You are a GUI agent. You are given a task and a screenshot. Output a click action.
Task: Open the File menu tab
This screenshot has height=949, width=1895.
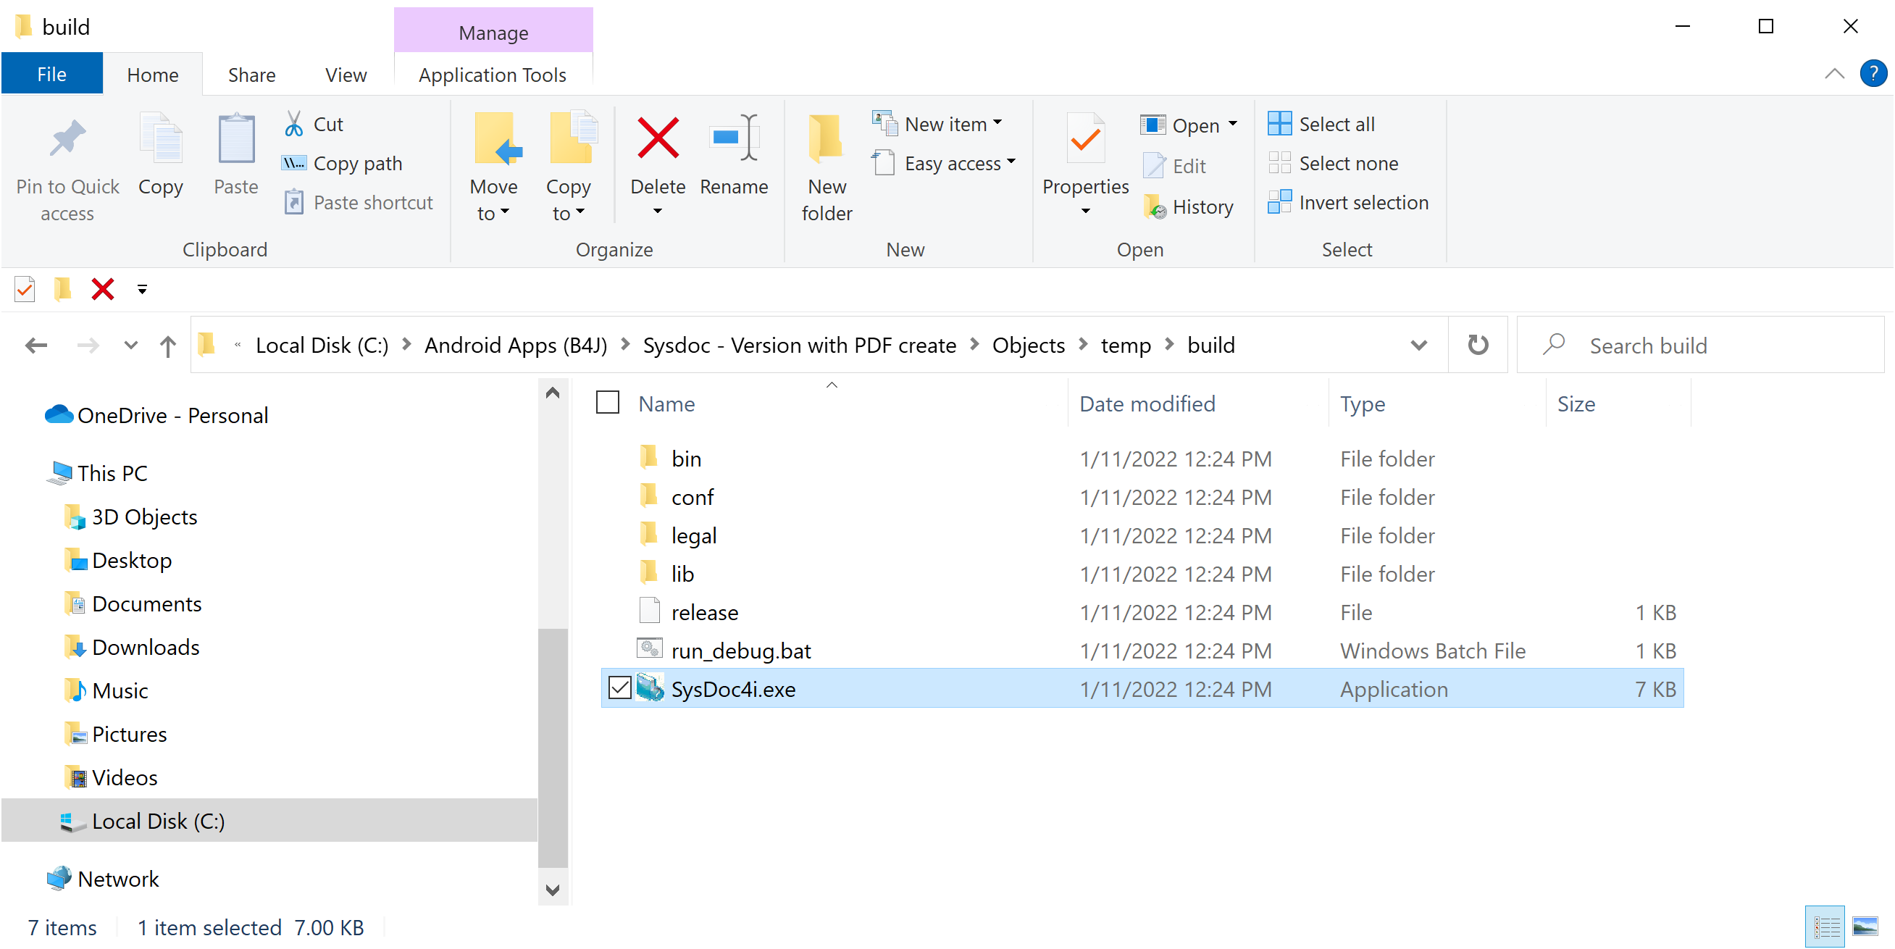coord(51,75)
